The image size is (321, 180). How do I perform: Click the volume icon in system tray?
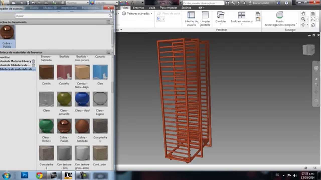click(x=295, y=175)
